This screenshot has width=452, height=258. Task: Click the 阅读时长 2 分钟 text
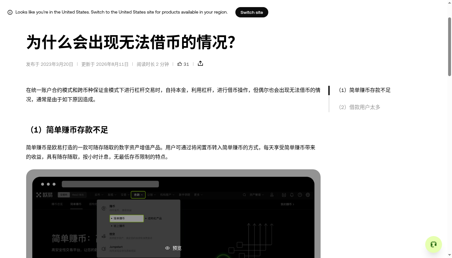pyautogui.click(x=153, y=64)
